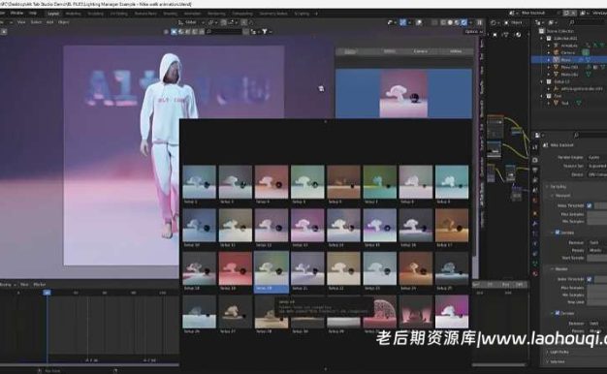Open the Render Engine dropdown
This screenshot has height=374, width=607.
(597, 157)
